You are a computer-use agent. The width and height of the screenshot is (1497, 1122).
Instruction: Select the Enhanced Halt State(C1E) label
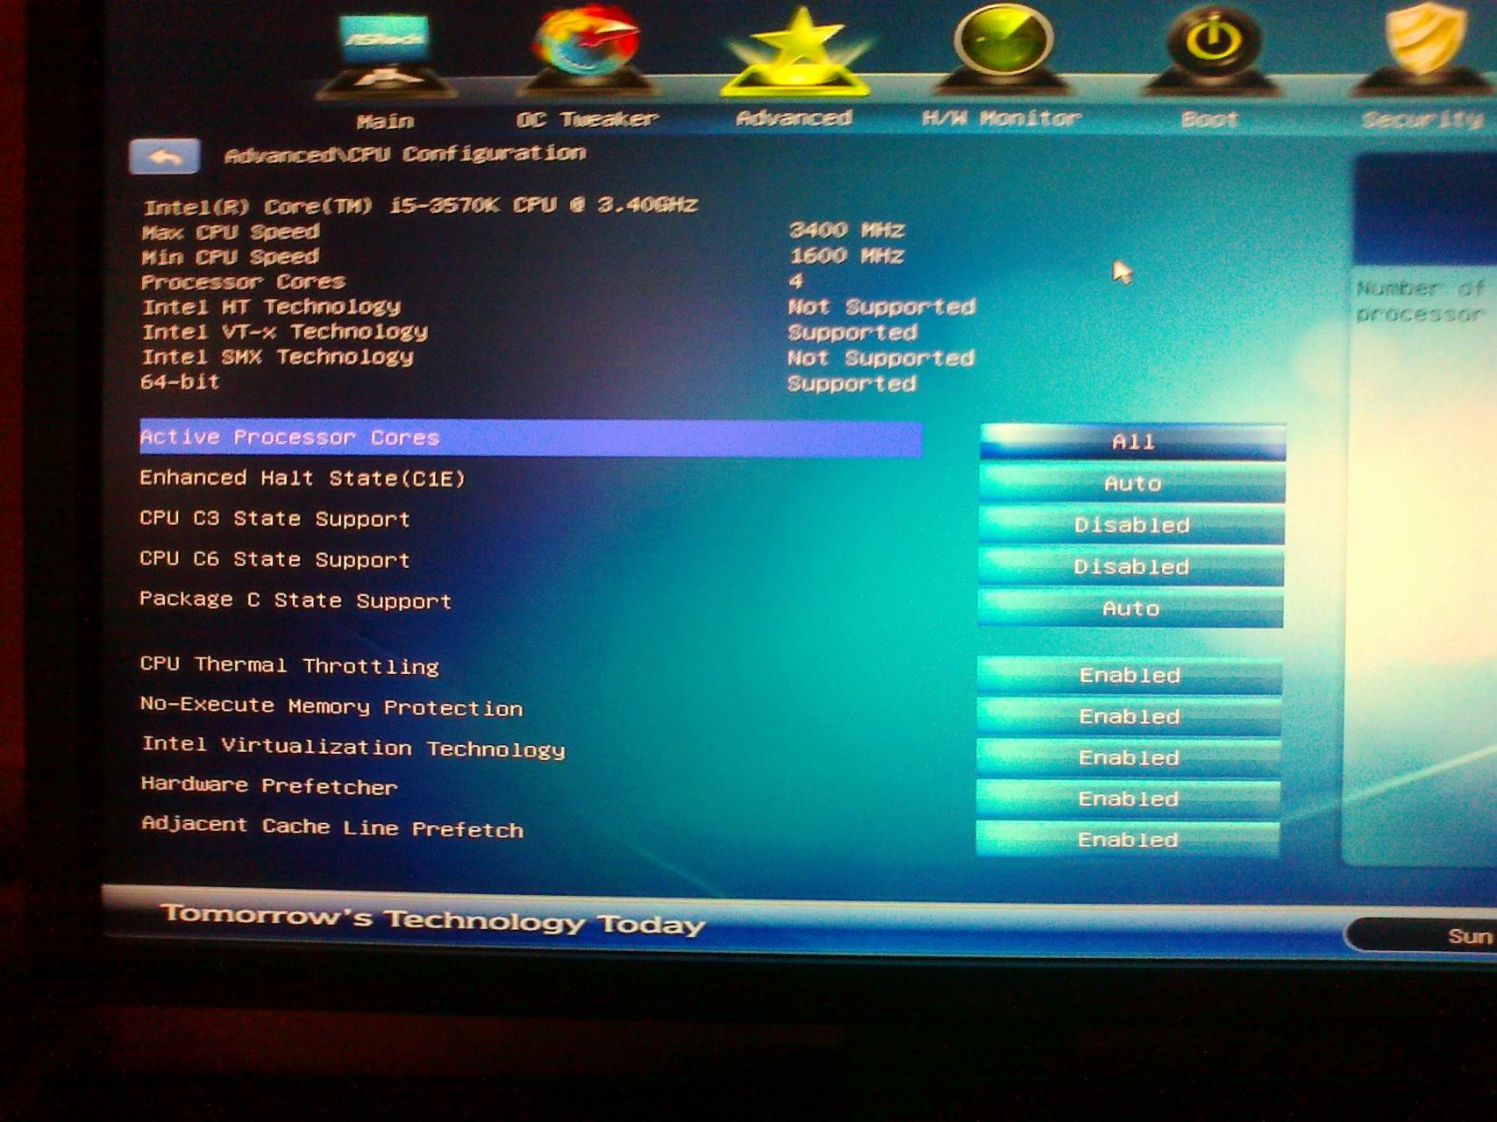pyautogui.click(x=302, y=479)
